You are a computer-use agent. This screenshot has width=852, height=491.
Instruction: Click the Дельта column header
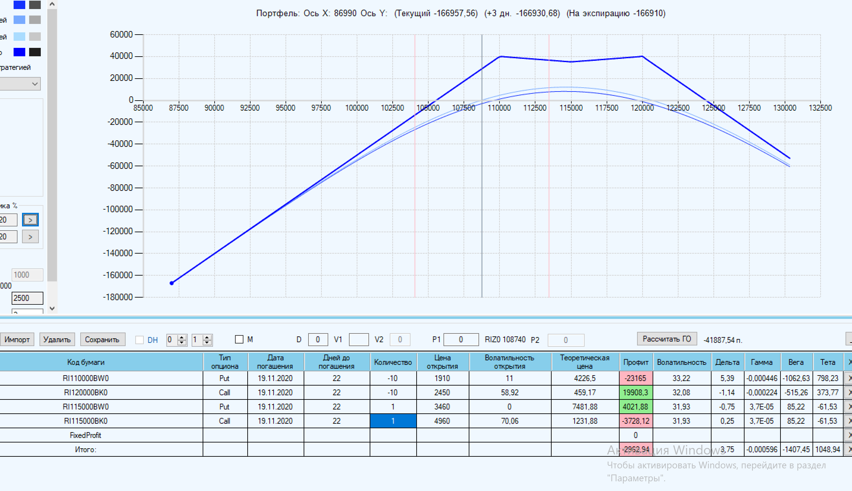point(727,362)
